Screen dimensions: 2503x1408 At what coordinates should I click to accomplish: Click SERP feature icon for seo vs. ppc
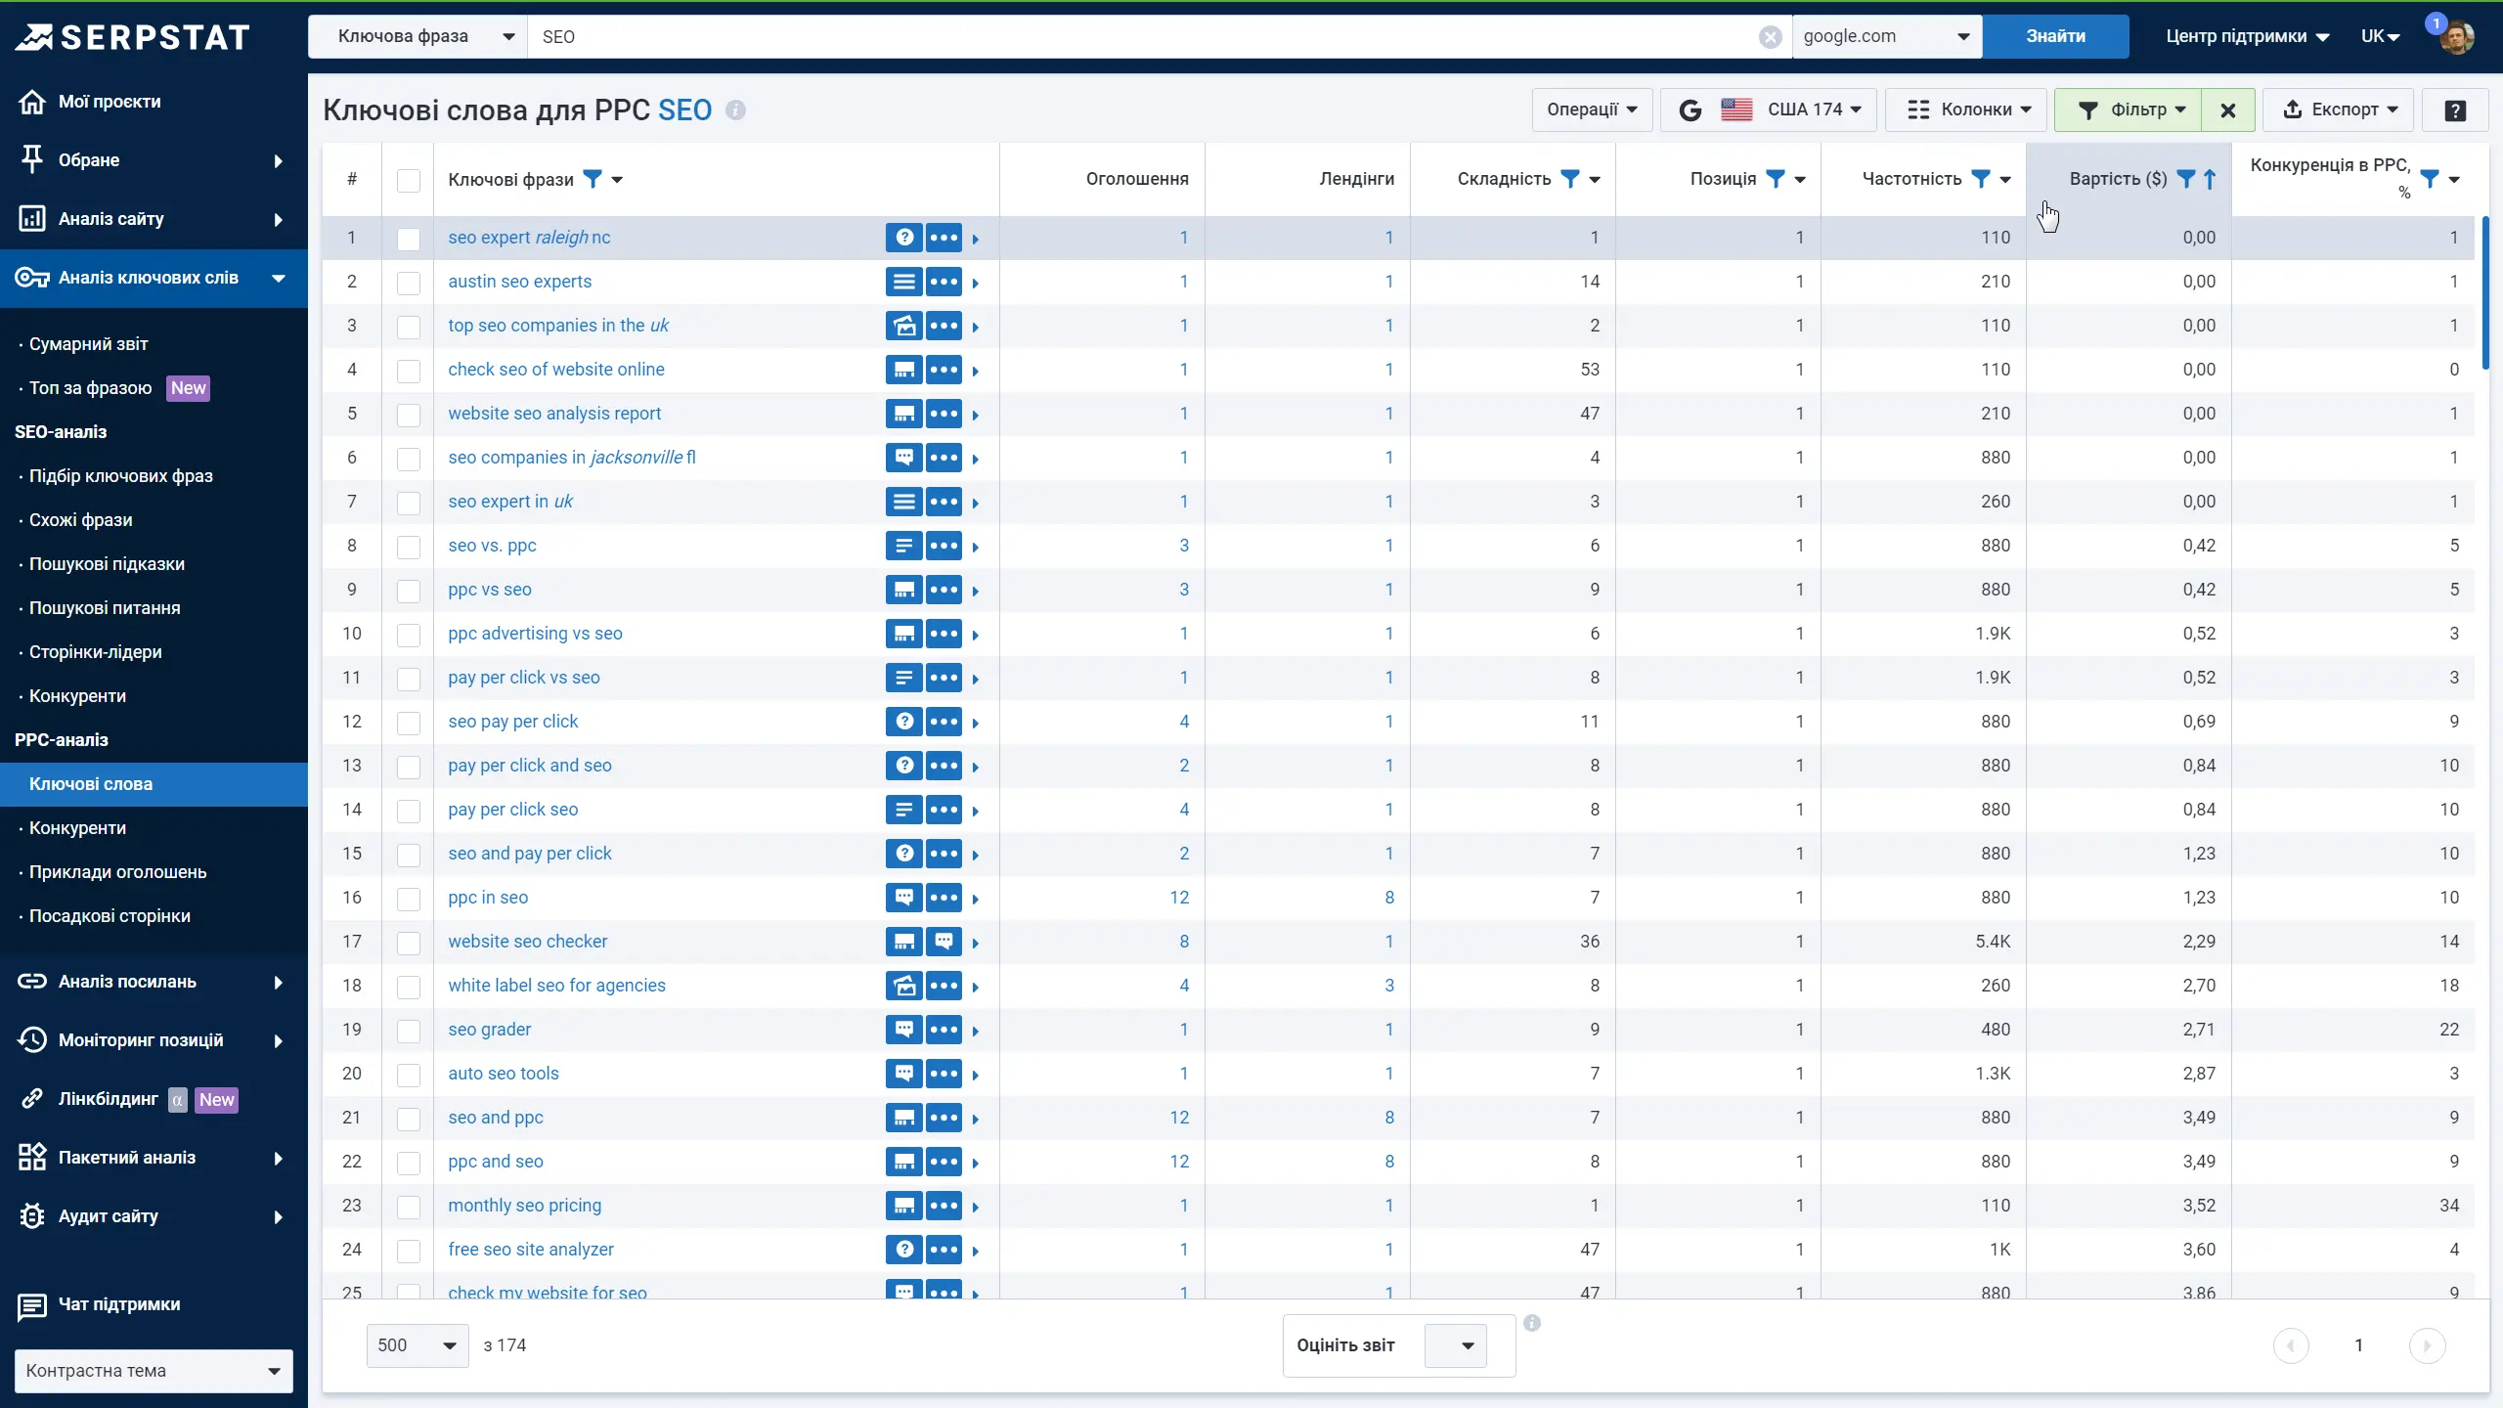pos(904,546)
